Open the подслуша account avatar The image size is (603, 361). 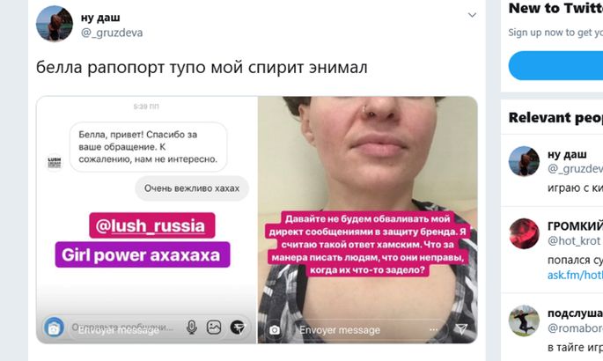pos(524,320)
